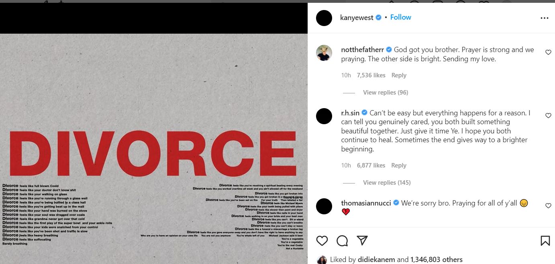Reply to r.h.sin's comment
555x264 pixels.
(399, 165)
